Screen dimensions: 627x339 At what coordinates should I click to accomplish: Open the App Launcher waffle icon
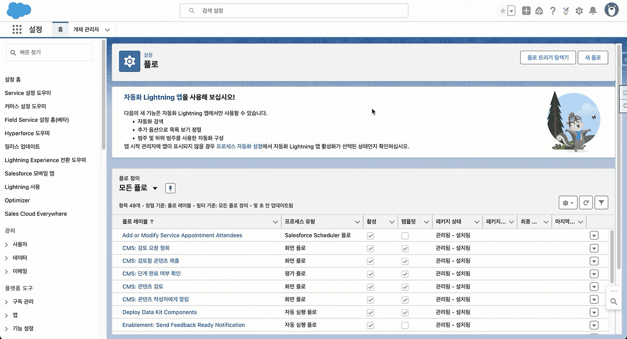(x=17, y=30)
